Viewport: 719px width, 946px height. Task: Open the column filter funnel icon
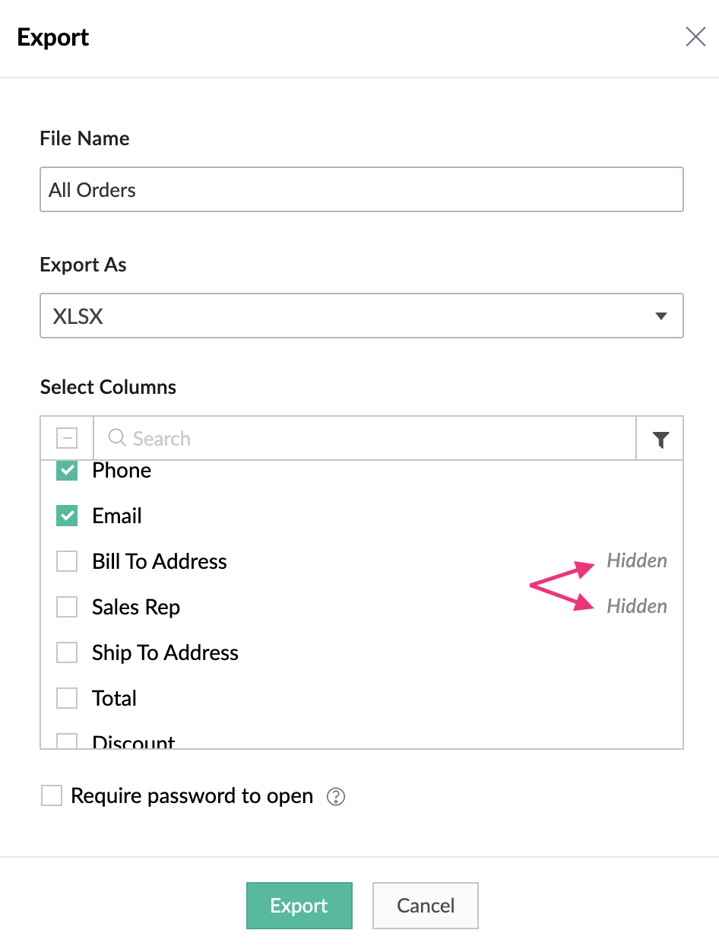pyautogui.click(x=660, y=439)
